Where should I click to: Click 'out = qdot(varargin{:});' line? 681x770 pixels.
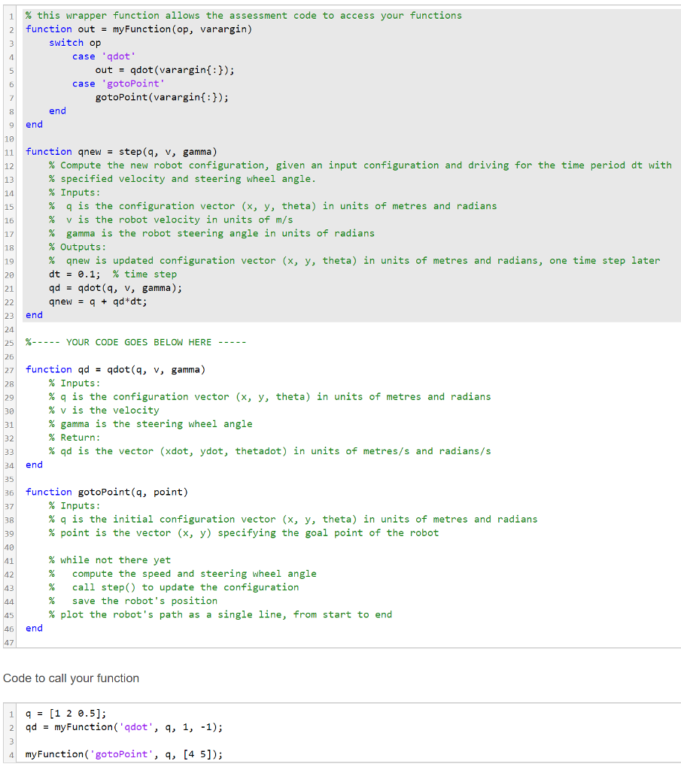165,70
